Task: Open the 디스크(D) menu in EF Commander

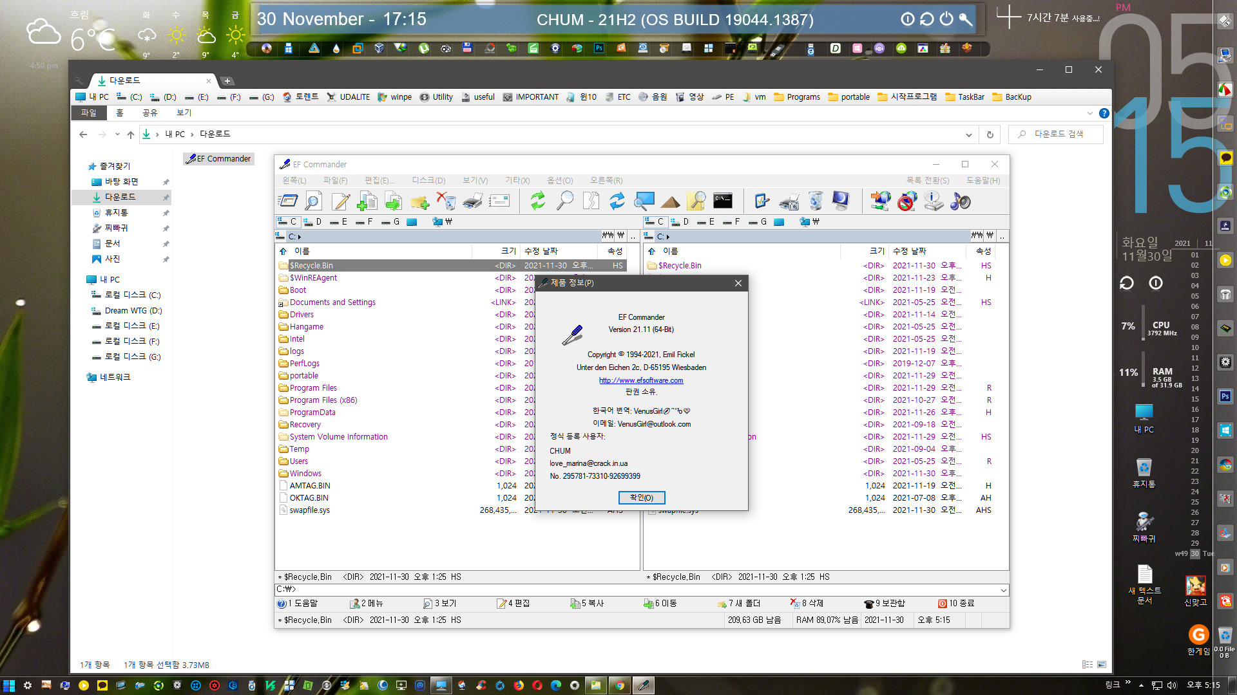Action: point(428,181)
